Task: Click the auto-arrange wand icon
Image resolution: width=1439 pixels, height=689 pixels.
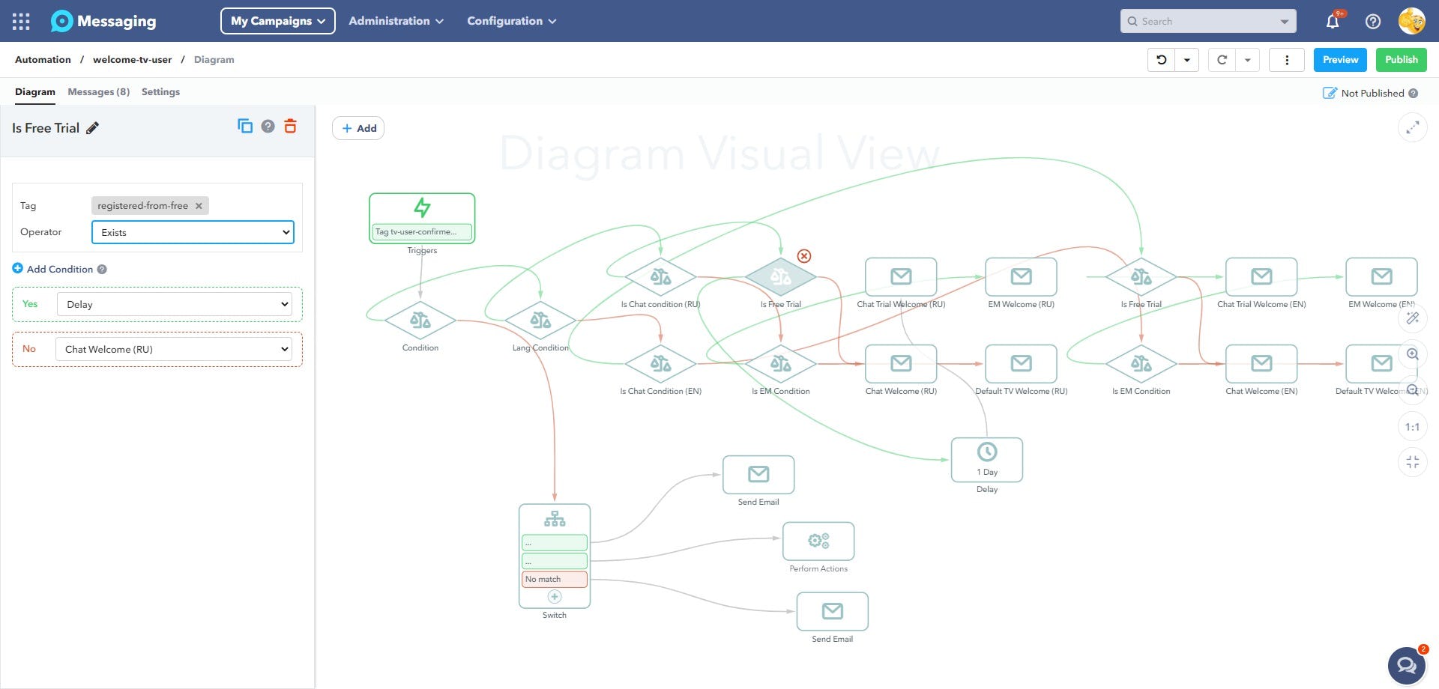Action: click(1412, 318)
